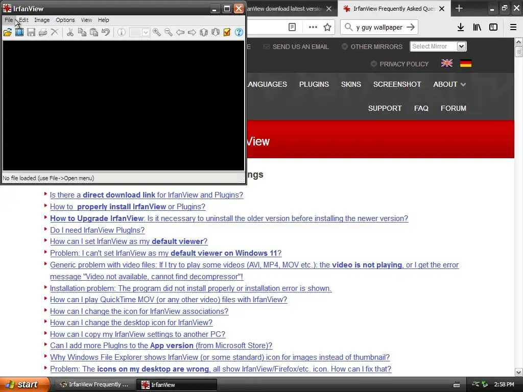Open page actions three-dot menu

click(313, 27)
